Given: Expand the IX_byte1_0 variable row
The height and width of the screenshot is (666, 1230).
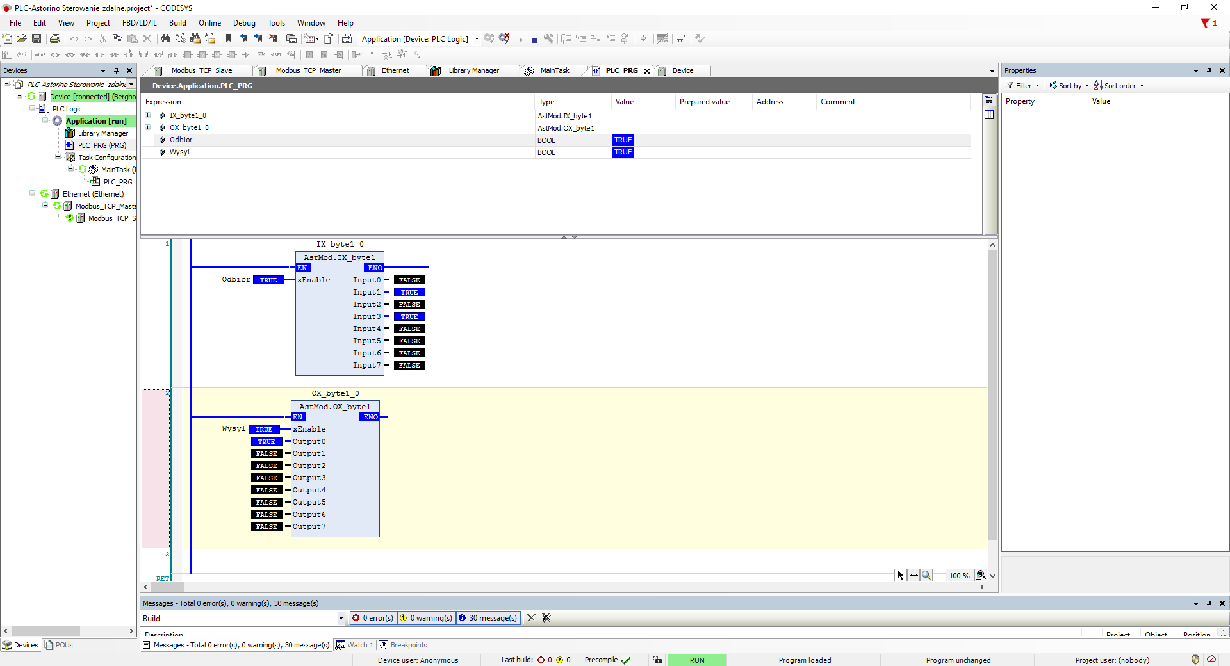Looking at the screenshot, I should click(x=148, y=115).
